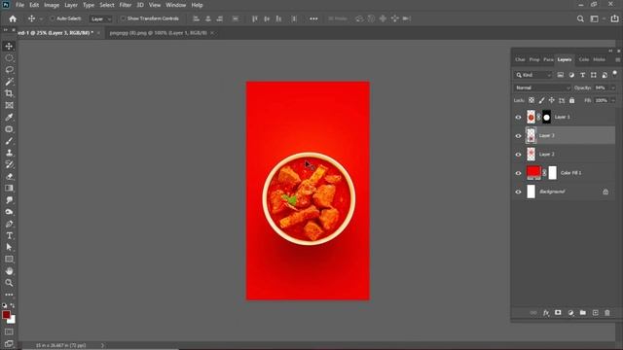
Task: Click the Share icon top right
Action: (614, 18)
